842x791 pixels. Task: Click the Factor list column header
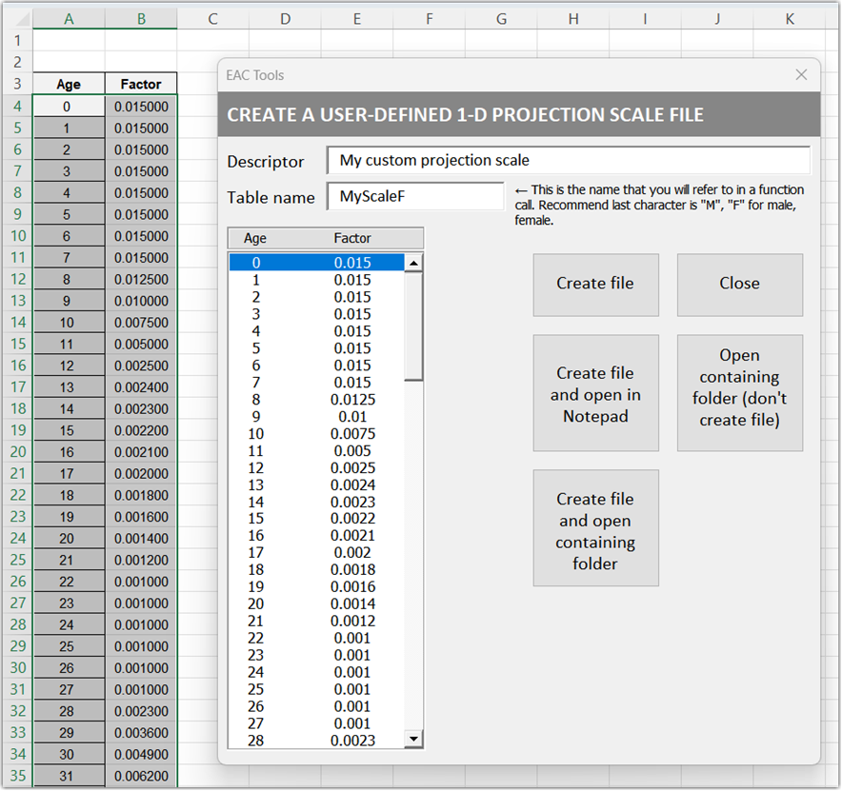click(x=352, y=238)
